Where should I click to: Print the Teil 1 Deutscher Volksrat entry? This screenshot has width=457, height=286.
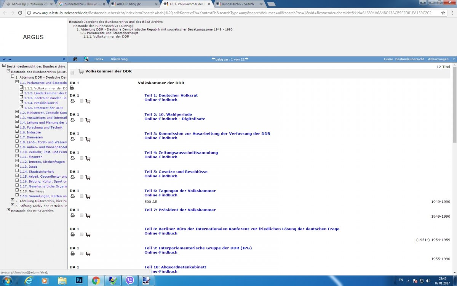(x=72, y=101)
